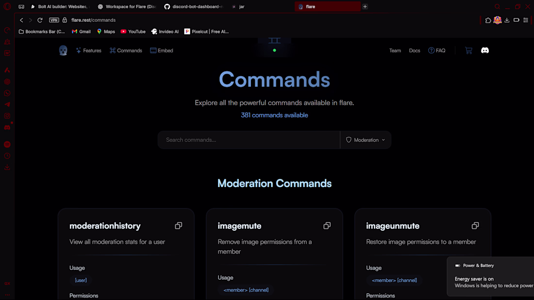Open Downloads icon in the sidebar
534x300 pixels.
click(7, 167)
